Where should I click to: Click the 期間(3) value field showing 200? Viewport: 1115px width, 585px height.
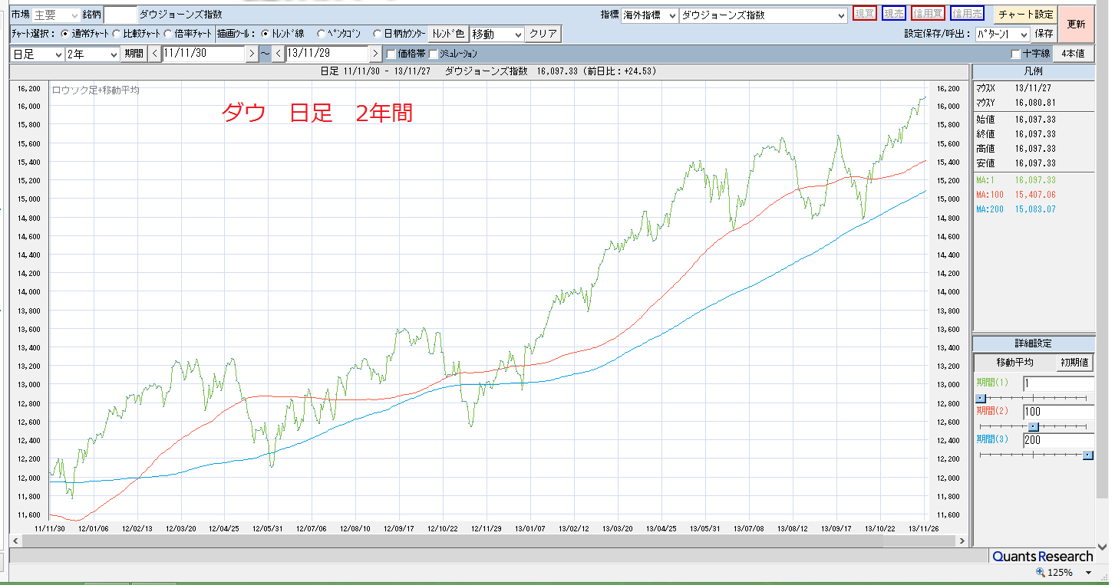(1058, 441)
